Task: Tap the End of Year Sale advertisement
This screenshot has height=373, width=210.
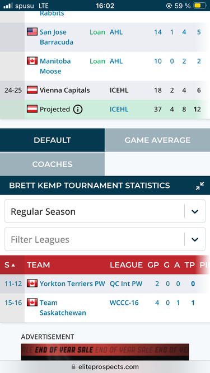Action: click(105, 352)
